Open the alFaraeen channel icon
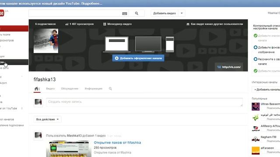Viewport: 280px width, 157px height. 255,150
